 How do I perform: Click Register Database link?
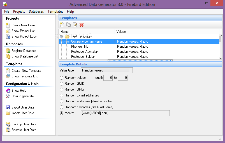[24, 51]
